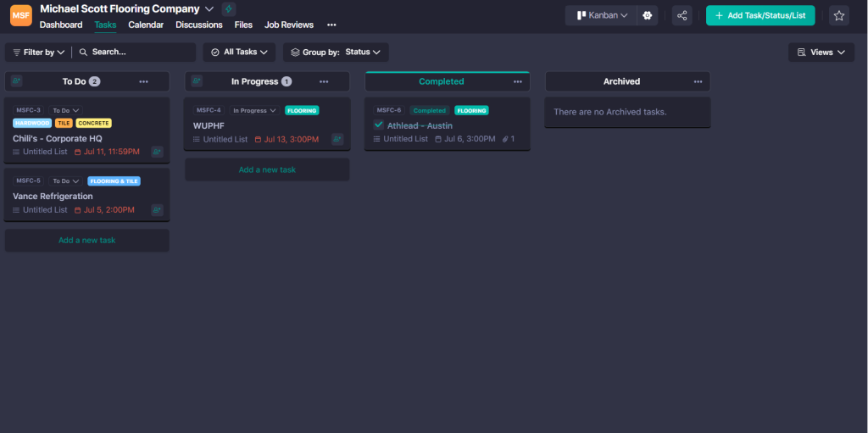868x433 pixels.
Task: Click list icon on Chili's Untitled List
Action: [x=16, y=152]
